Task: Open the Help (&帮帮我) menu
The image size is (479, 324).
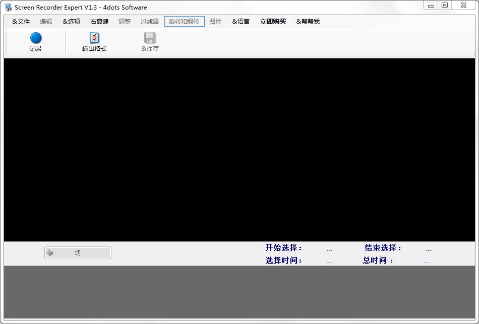Action: pos(308,22)
